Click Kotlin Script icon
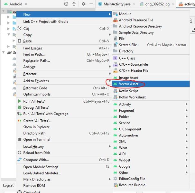The height and width of the screenshot is (193, 195). 116,91
